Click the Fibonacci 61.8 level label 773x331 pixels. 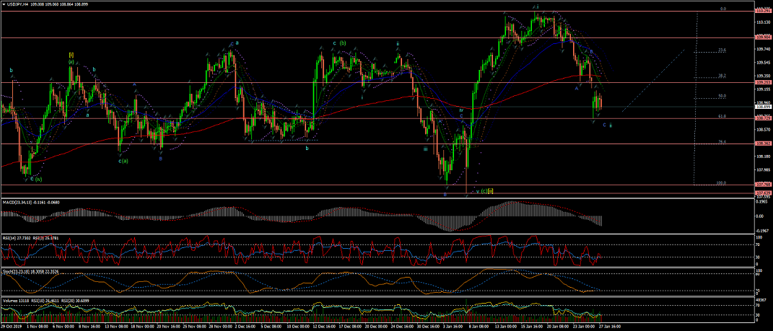[721, 116]
